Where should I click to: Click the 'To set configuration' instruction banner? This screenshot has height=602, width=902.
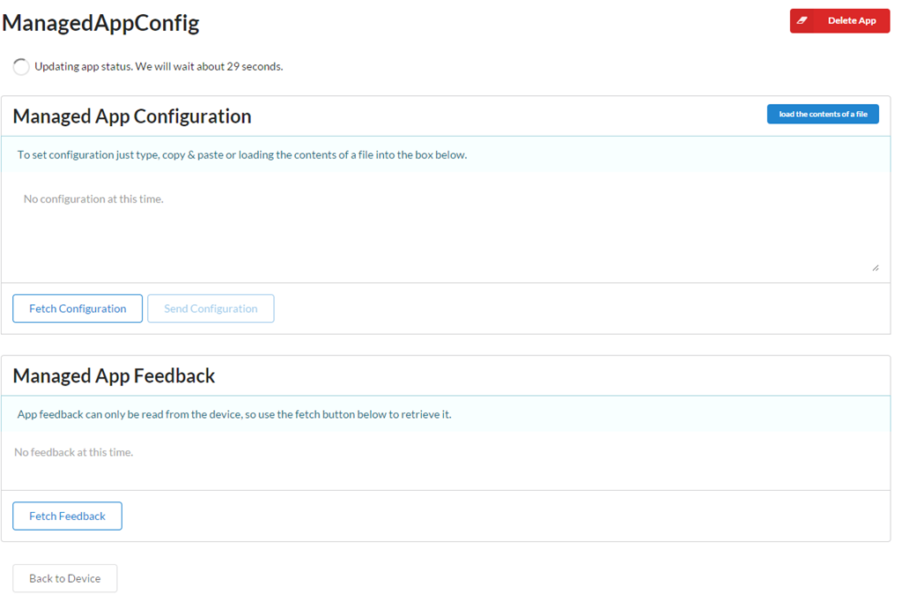(x=242, y=155)
